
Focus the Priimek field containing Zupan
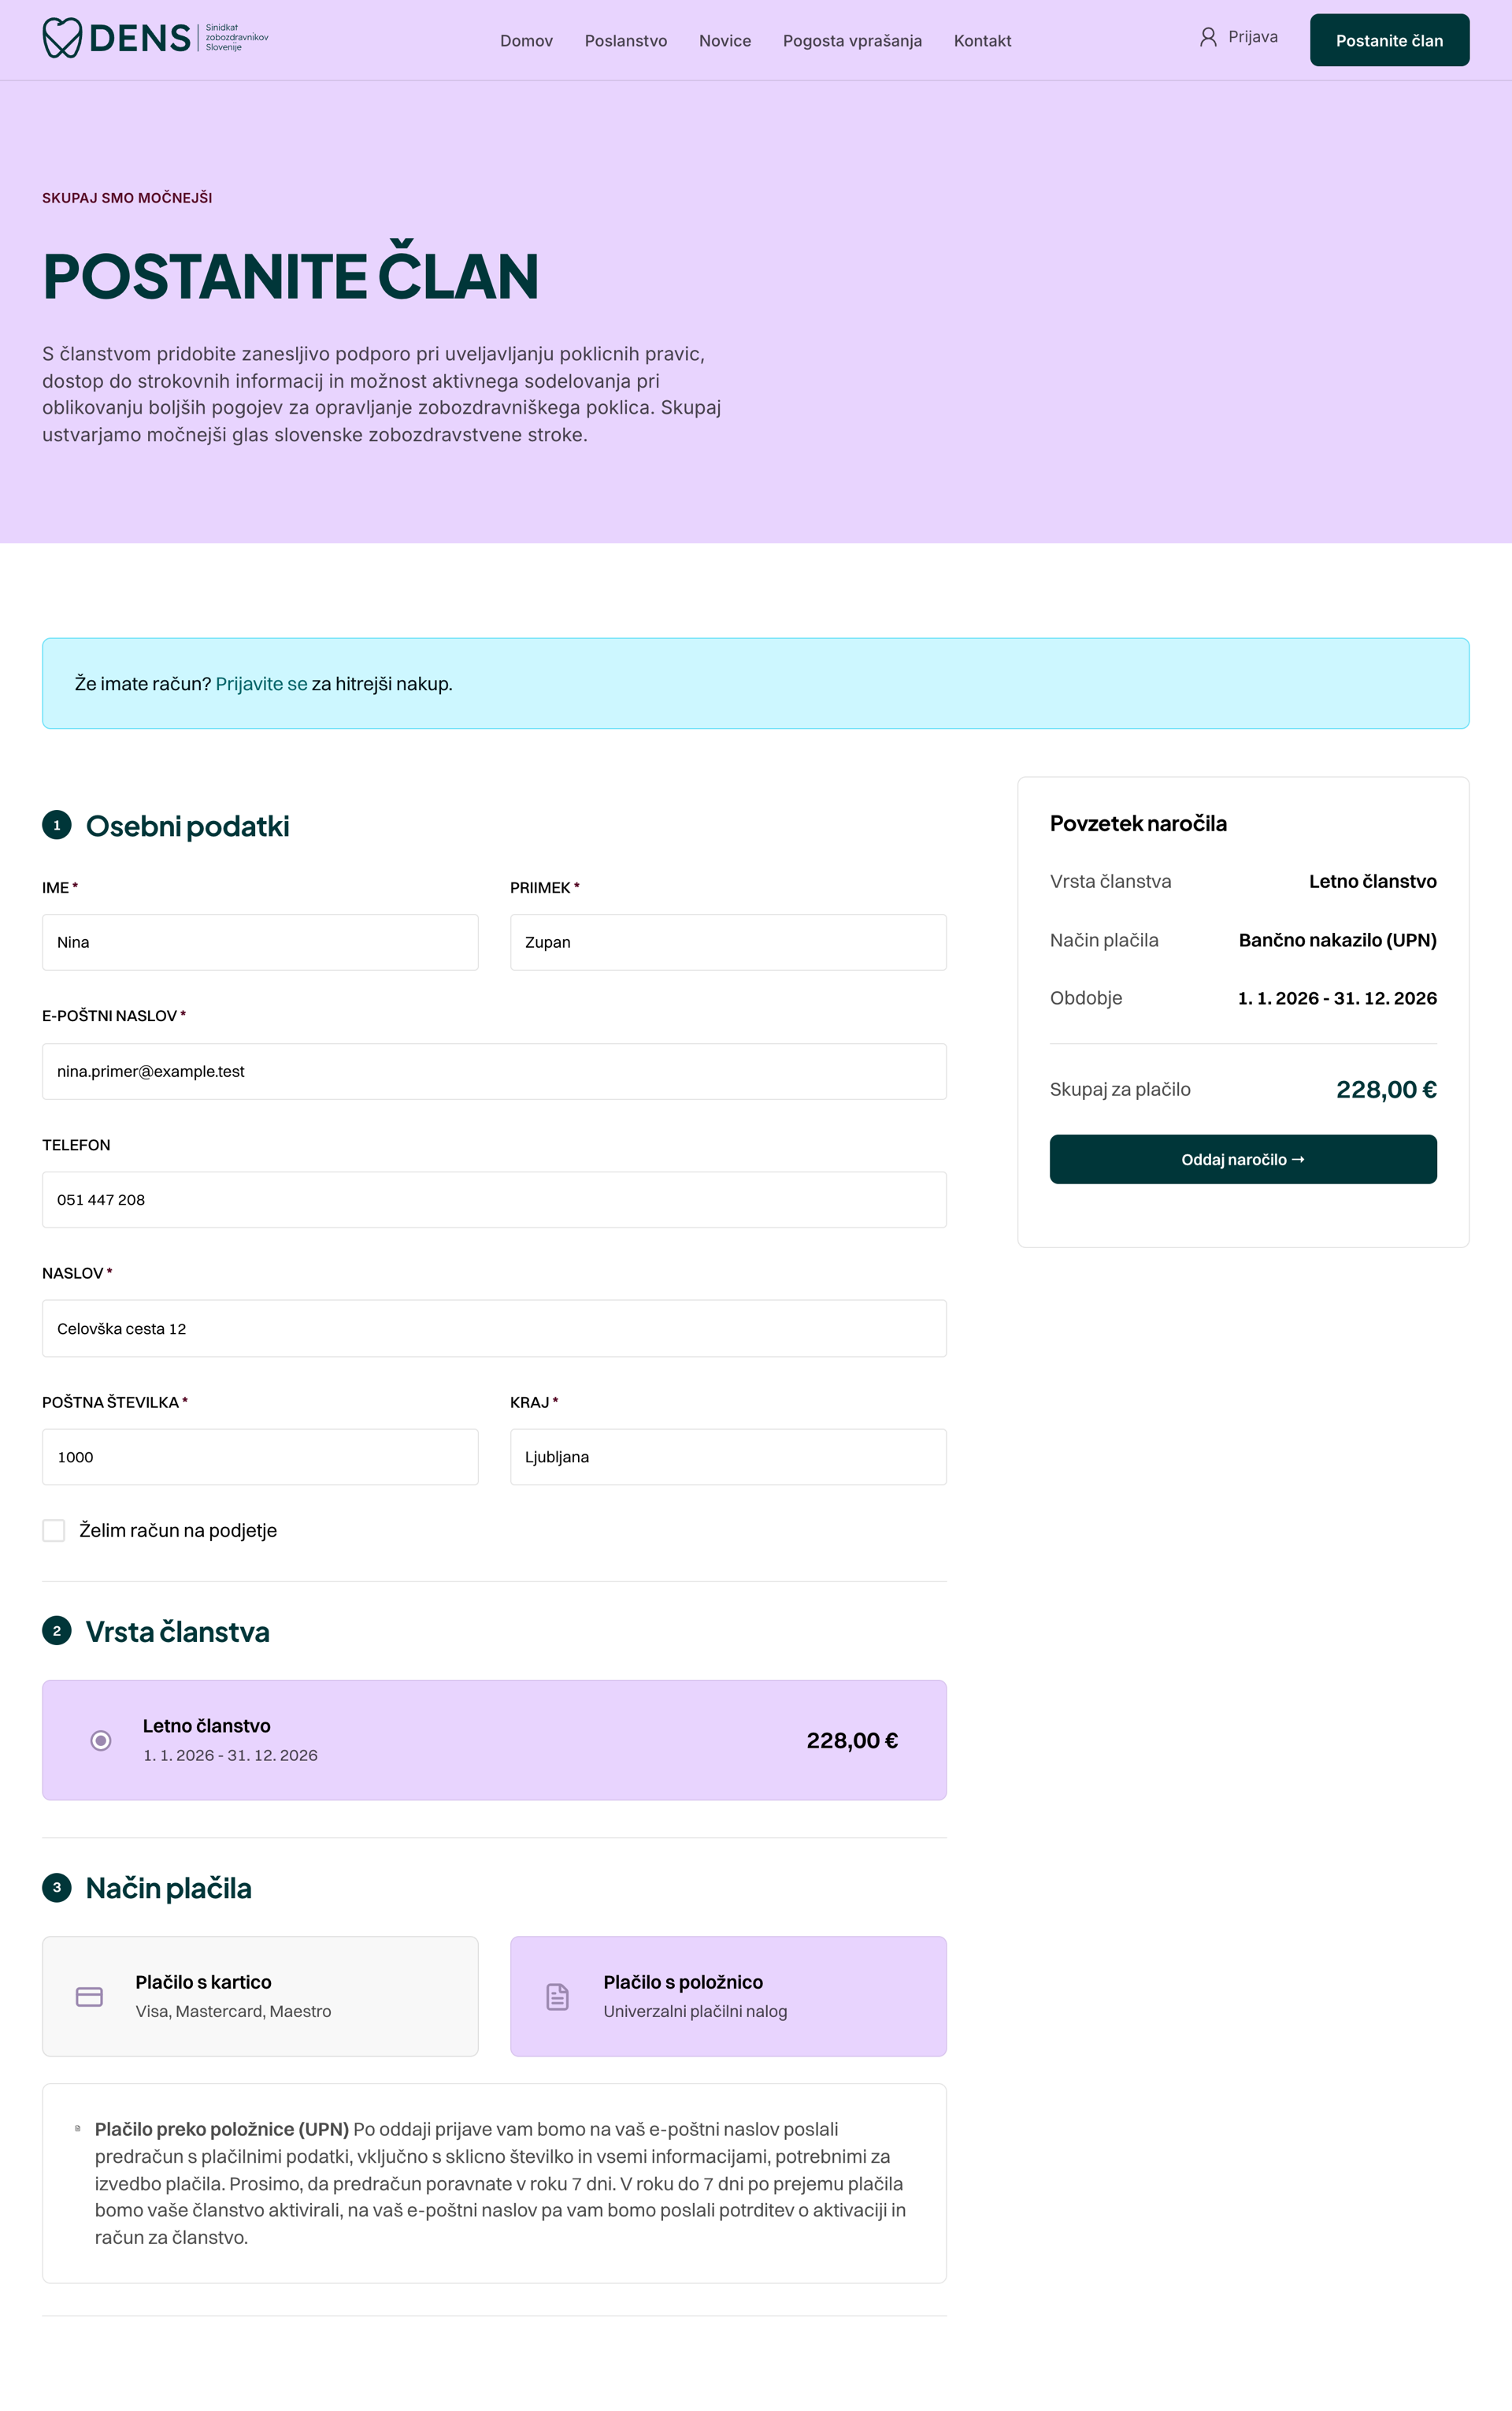[728, 942]
